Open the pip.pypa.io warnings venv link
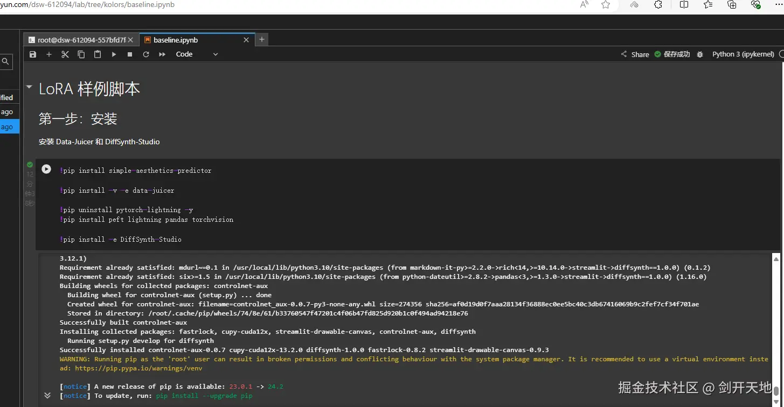 click(138, 369)
